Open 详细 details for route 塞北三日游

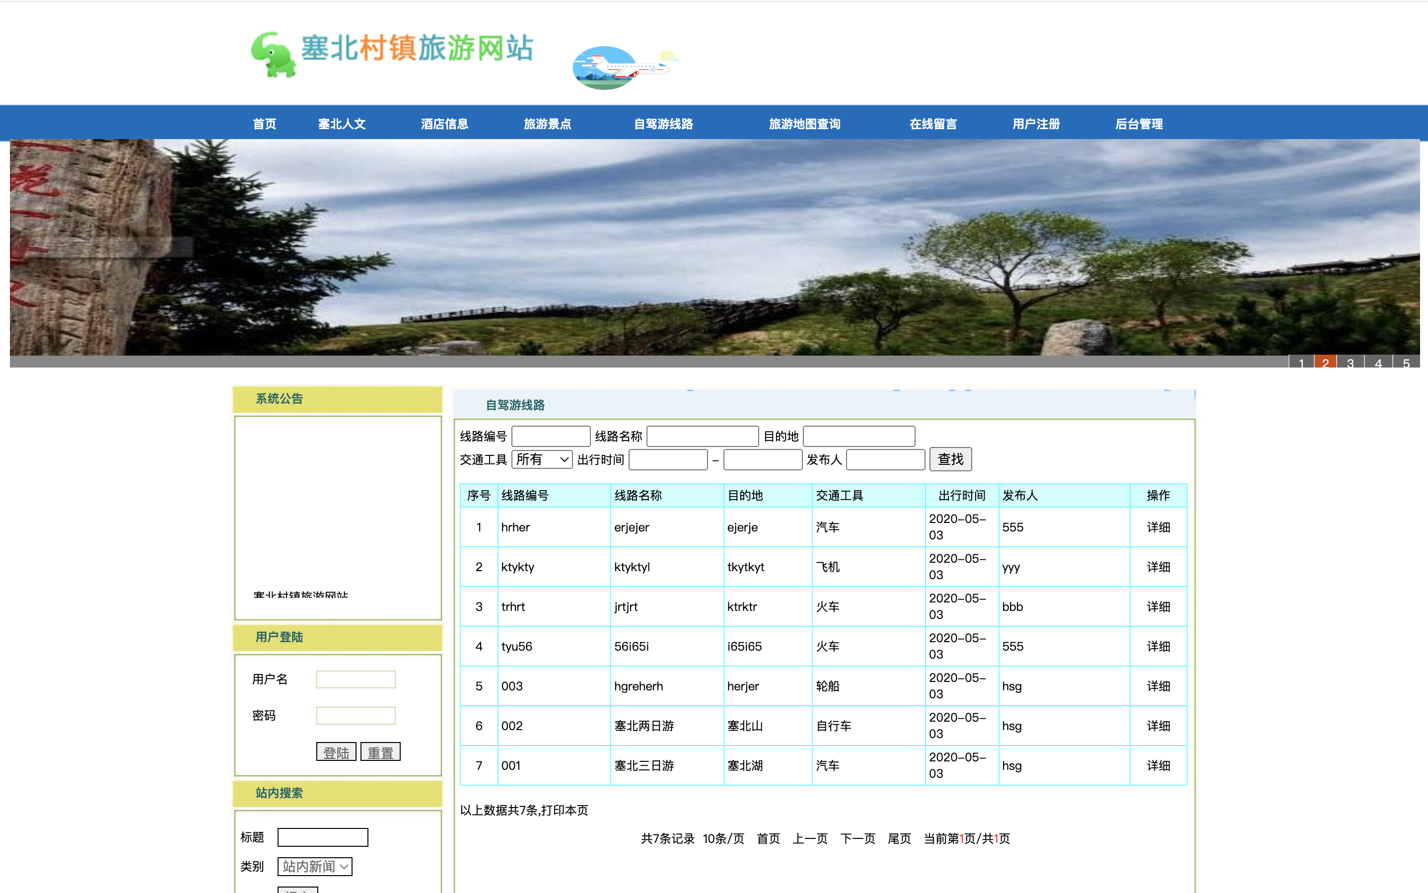[1158, 765]
